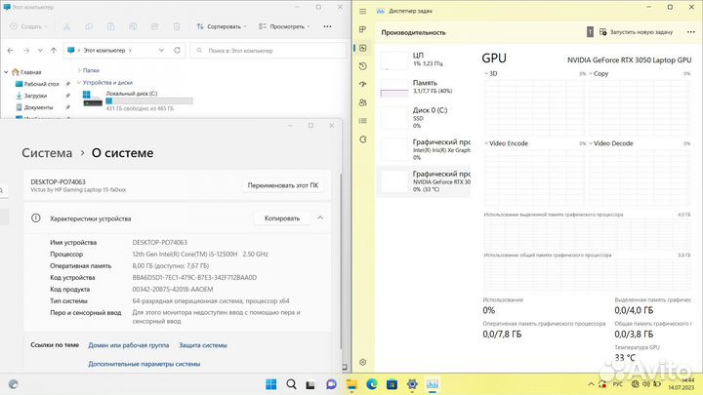Click the Copy icon in Explorer toolbar

89,26
